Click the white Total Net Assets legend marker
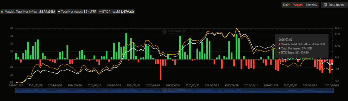Image resolution: width=348 pixels, height=101 pixels. [59, 12]
